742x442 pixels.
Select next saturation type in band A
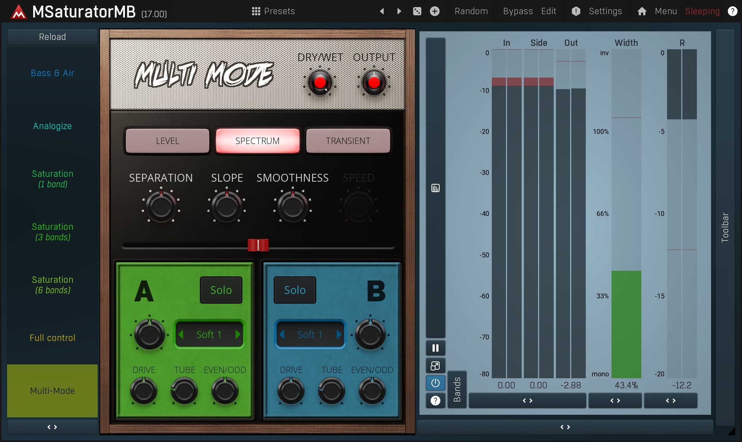pyautogui.click(x=238, y=335)
